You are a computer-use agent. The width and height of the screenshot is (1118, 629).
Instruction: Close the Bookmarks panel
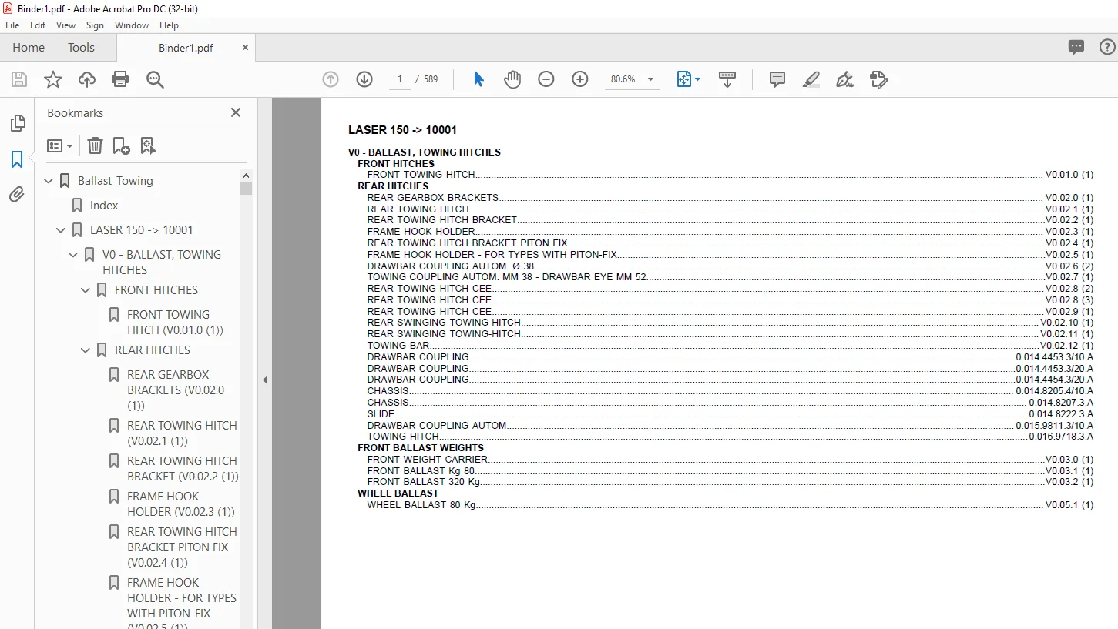tap(236, 112)
